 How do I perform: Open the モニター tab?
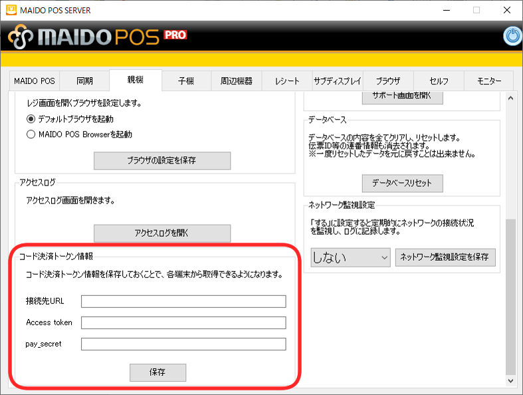(x=489, y=81)
